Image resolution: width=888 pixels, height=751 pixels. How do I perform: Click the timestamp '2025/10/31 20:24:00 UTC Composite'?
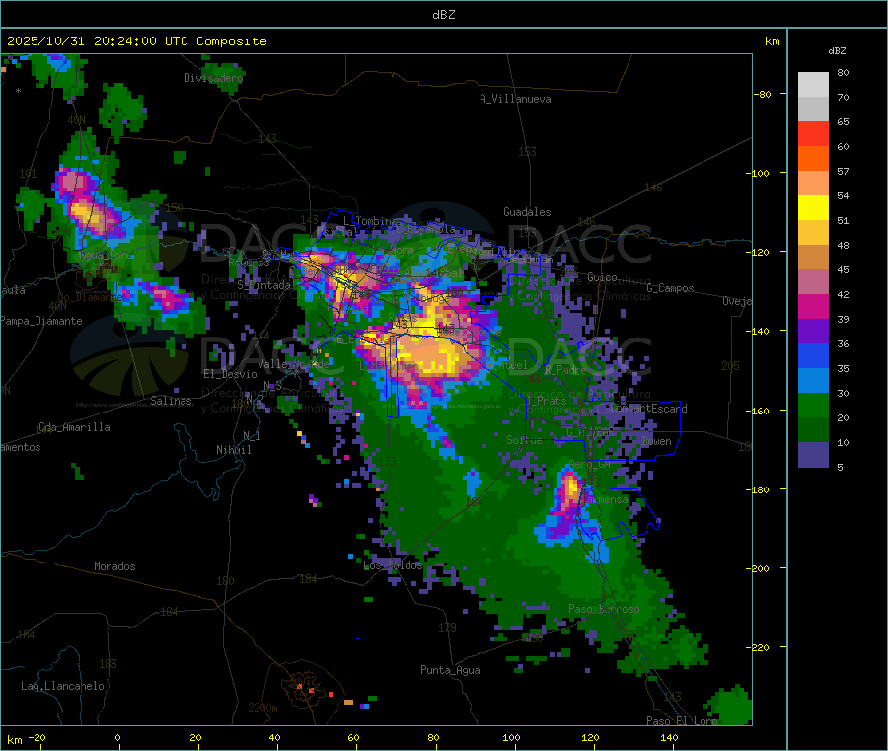tap(136, 41)
